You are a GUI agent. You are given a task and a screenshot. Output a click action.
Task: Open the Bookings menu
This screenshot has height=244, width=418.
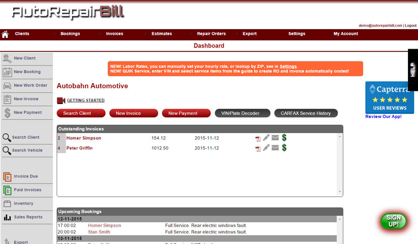click(70, 33)
